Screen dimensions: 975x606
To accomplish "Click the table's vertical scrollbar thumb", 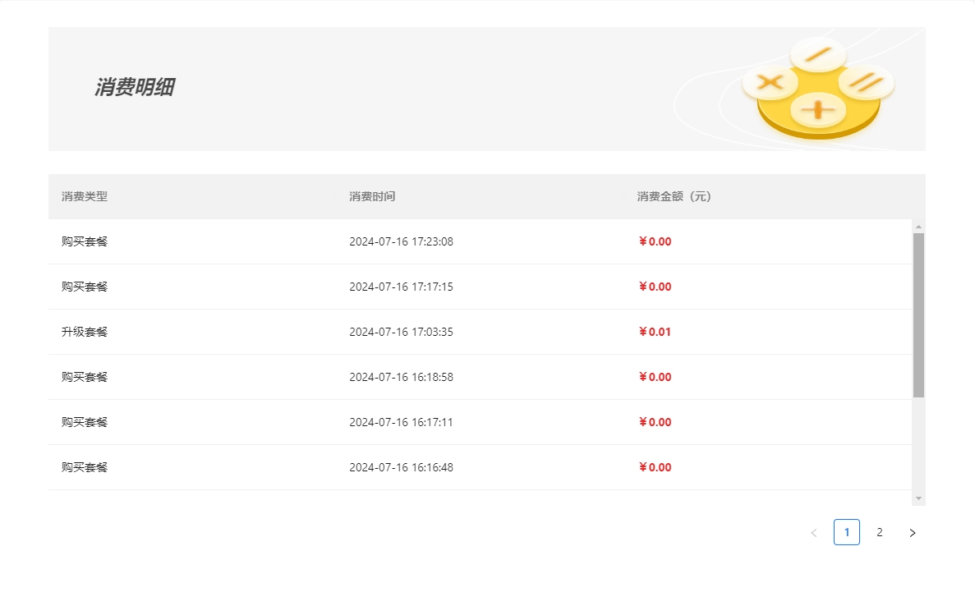I will [918, 314].
